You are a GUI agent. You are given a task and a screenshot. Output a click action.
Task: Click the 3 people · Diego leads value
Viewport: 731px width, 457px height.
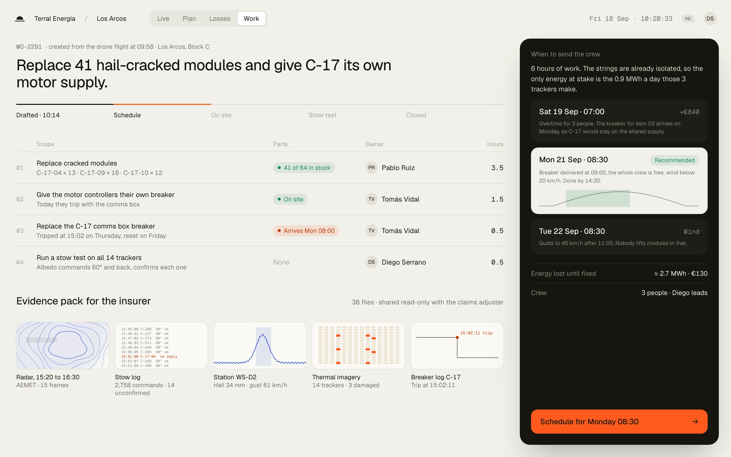click(674, 292)
